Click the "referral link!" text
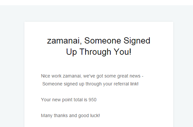Viewport: 193px width, 127px height. [126, 84]
